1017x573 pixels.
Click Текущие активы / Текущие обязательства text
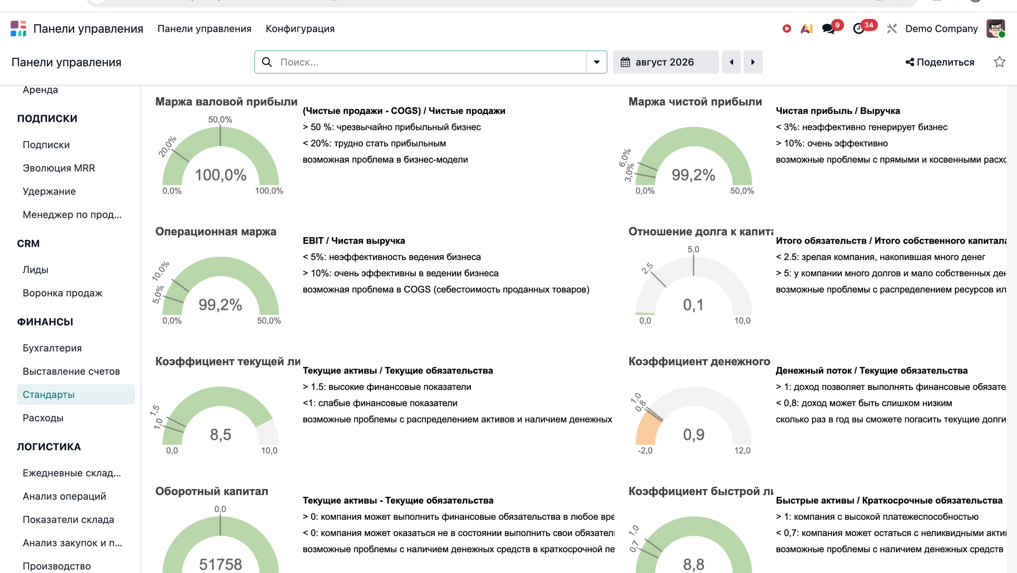[x=398, y=371]
